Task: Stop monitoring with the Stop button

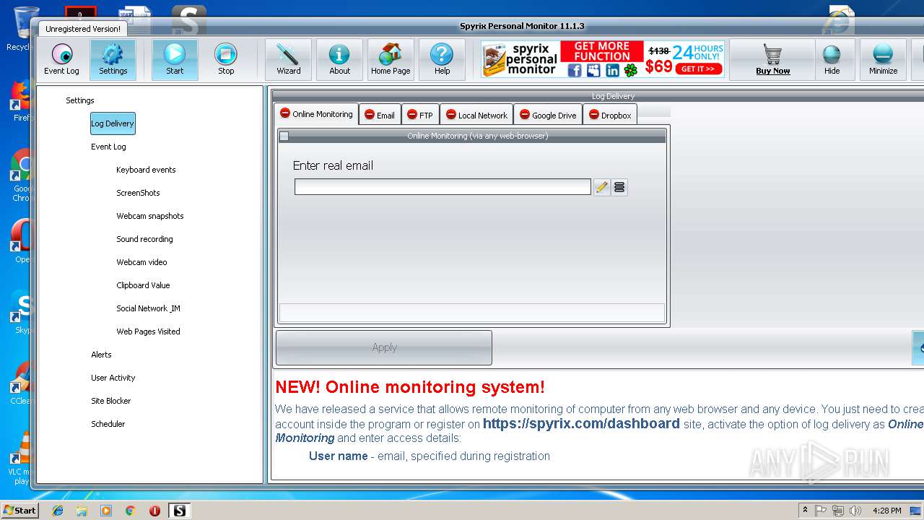Action: pyautogui.click(x=226, y=59)
